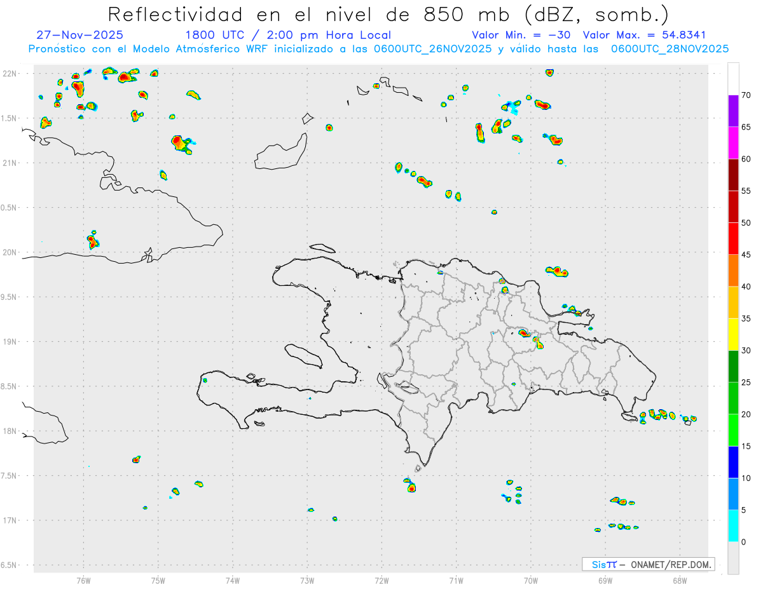Click the crimson 50-55 dBZ colorbar segment
The height and width of the screenshot is (589, 763).
pos(733,206)
